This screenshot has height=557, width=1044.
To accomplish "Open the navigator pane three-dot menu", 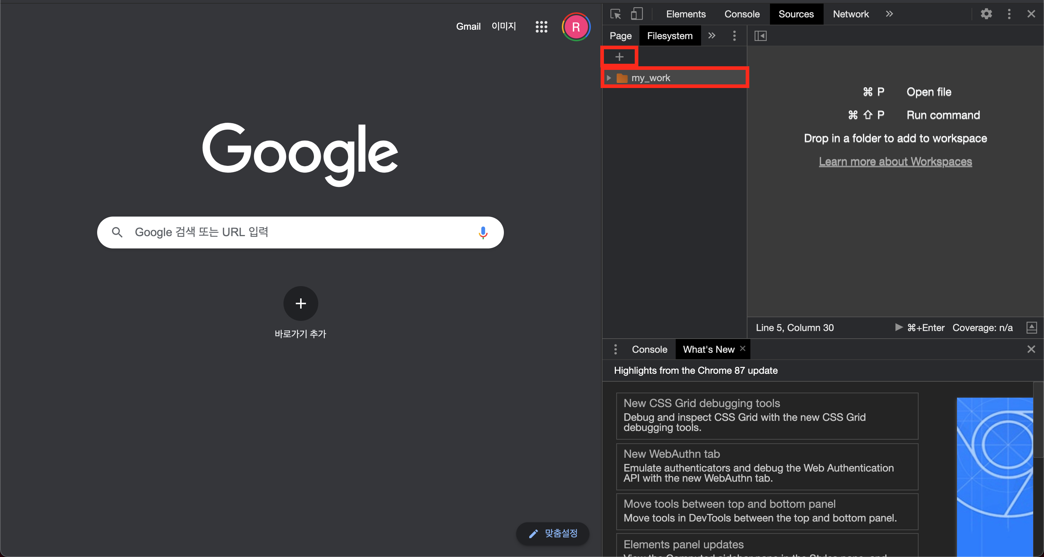I will pyautogui.click(x=734, y=36).
